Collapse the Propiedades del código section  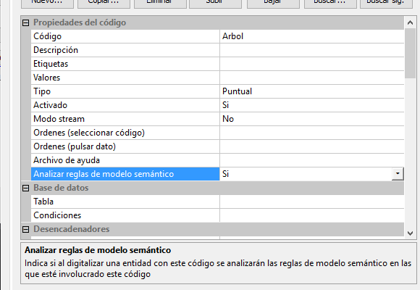click(26, 22)
